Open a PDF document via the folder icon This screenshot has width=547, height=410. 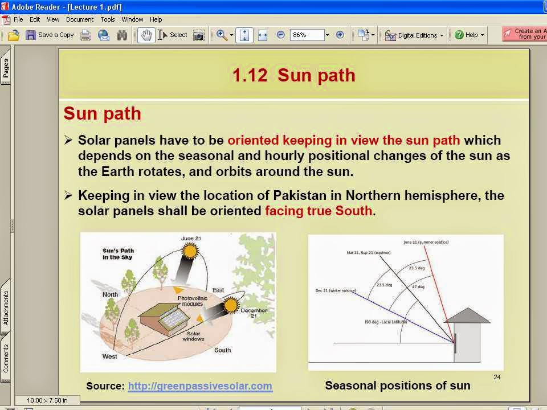pyautogui.click(x=13, y=35)
